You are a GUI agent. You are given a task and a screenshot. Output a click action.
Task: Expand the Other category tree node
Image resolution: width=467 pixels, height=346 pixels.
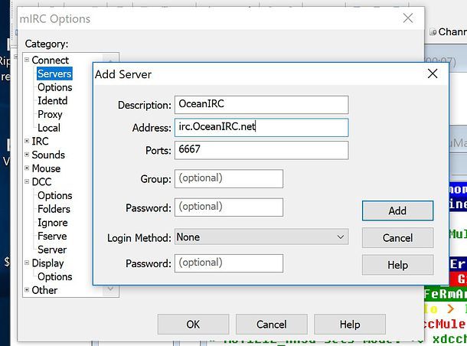27,289
